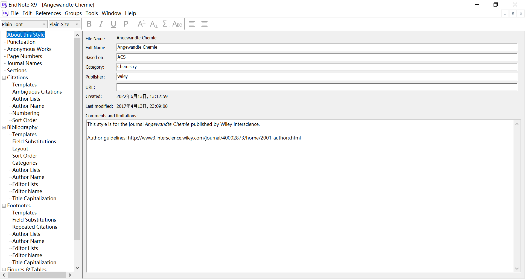This screenshot has width=525, height=279.
Task: Select Journal Names in tree
Action: click(x=24, y=63)
